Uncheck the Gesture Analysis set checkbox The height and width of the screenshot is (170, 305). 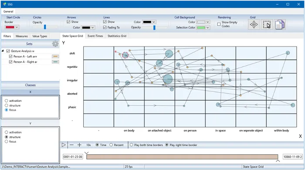click(x=8, y=51)
